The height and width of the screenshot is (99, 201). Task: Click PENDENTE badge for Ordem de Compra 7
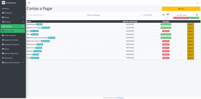[166, 41]
